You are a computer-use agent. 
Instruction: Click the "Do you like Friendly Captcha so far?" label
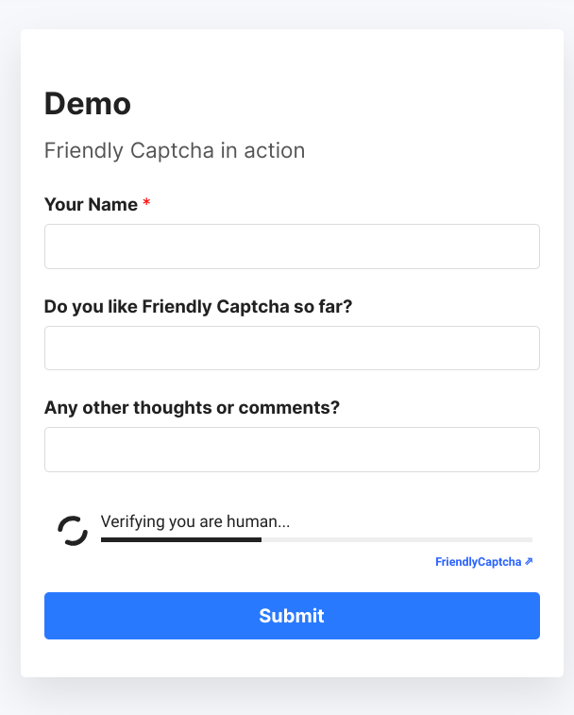(x=197, y=306)
